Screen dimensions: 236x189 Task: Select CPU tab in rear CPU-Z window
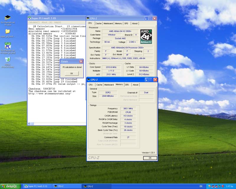tap(90, 23)
